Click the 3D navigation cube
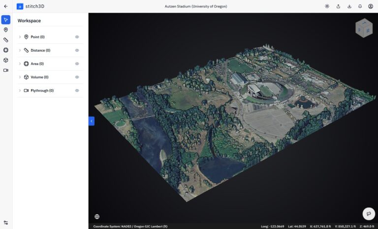This screenshot has height=229, width=378. coord(364,28)
